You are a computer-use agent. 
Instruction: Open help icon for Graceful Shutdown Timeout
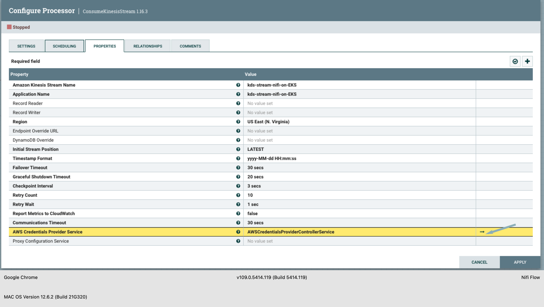tap(238, 177)
